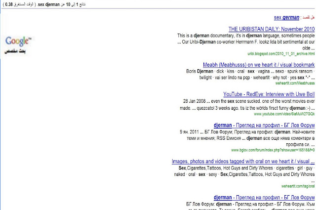Click snippet starting 'Boris Djerman · dick · kiss'
316x210 pixels.
point(250,75)
